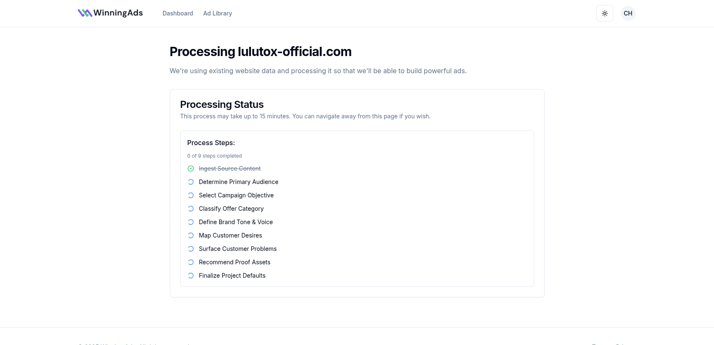Toggle the light/dark theme sun button
714x345 pixels.
(x=604, y=13)
